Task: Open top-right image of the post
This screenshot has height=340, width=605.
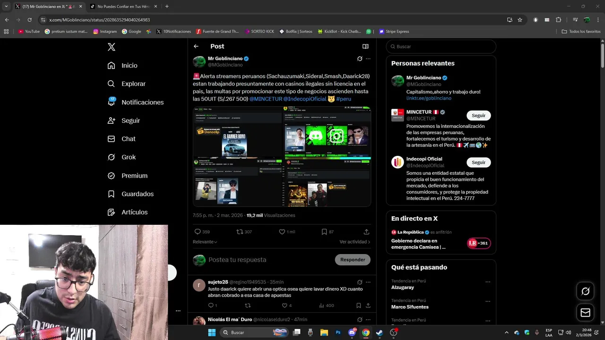Action: click(327, 132)
